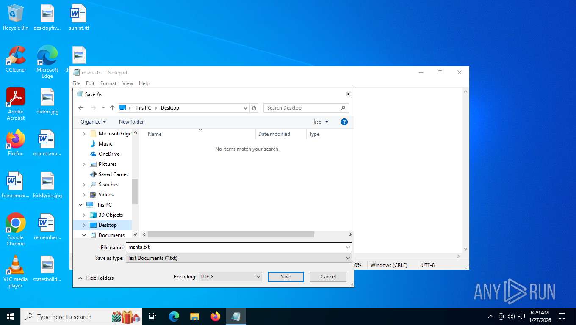Open the Organize menu
Image resolution: width=576 pixels, height=325 pixels.
click(x=93, y=122)
